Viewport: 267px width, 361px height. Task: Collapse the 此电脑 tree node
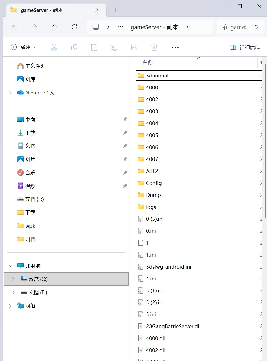(10, 266)
